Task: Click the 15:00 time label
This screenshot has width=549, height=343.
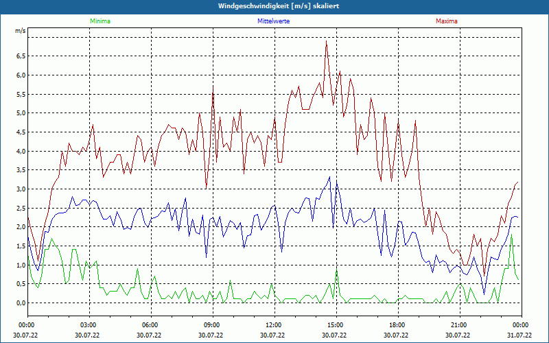Action: pos(335,325)
